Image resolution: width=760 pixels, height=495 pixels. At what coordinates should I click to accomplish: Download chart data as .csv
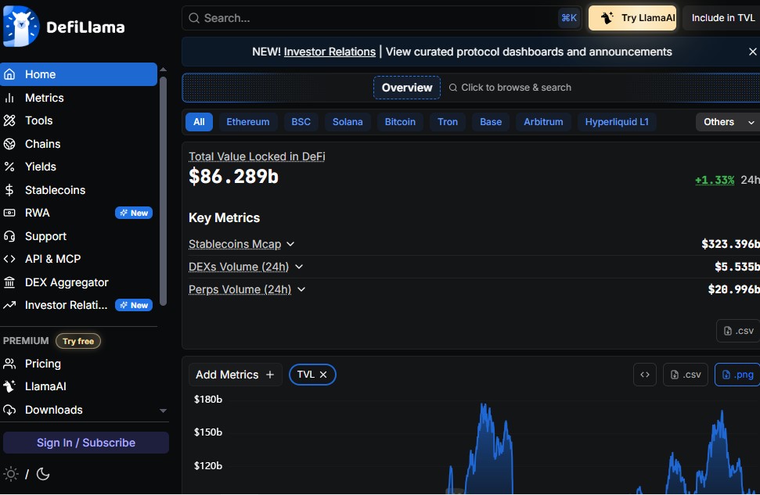[x=686, y=375]
